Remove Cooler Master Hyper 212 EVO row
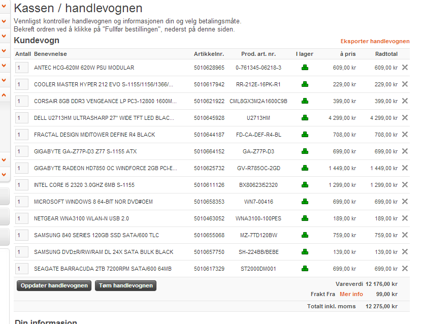The width and height of the screenshot is (424, 324). pos(405,84)
